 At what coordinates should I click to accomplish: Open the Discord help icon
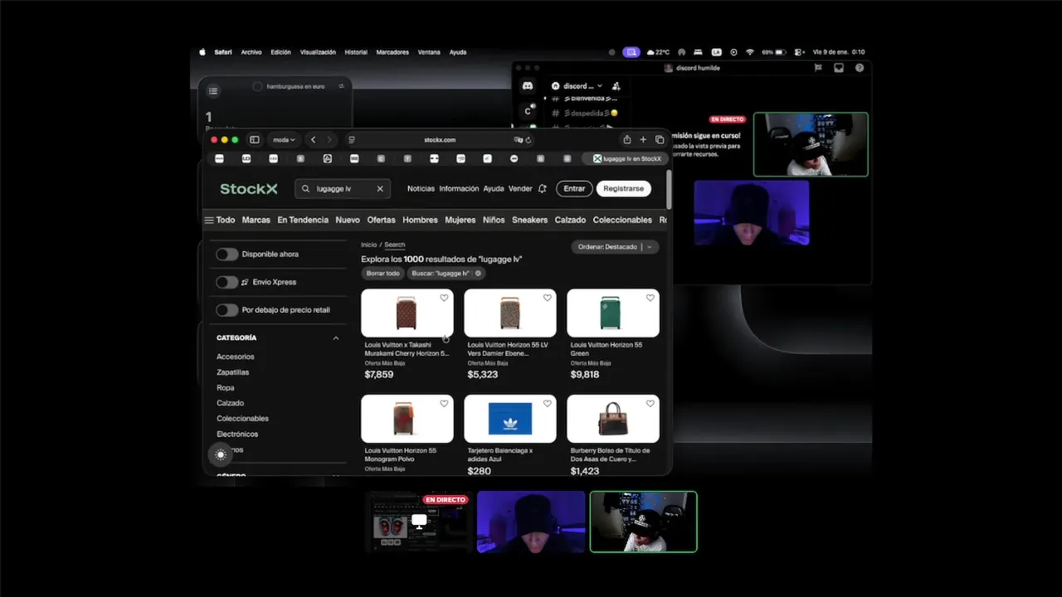(860, 68)
